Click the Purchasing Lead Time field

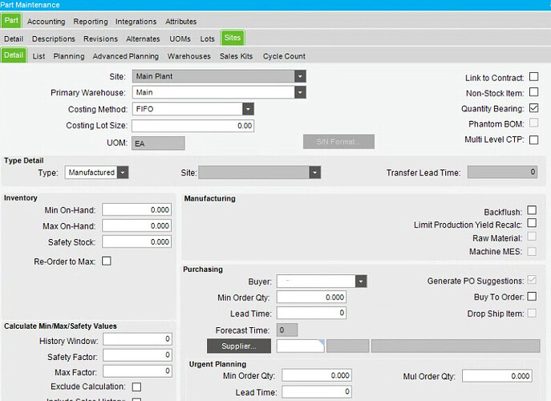[x=311, y=313]
